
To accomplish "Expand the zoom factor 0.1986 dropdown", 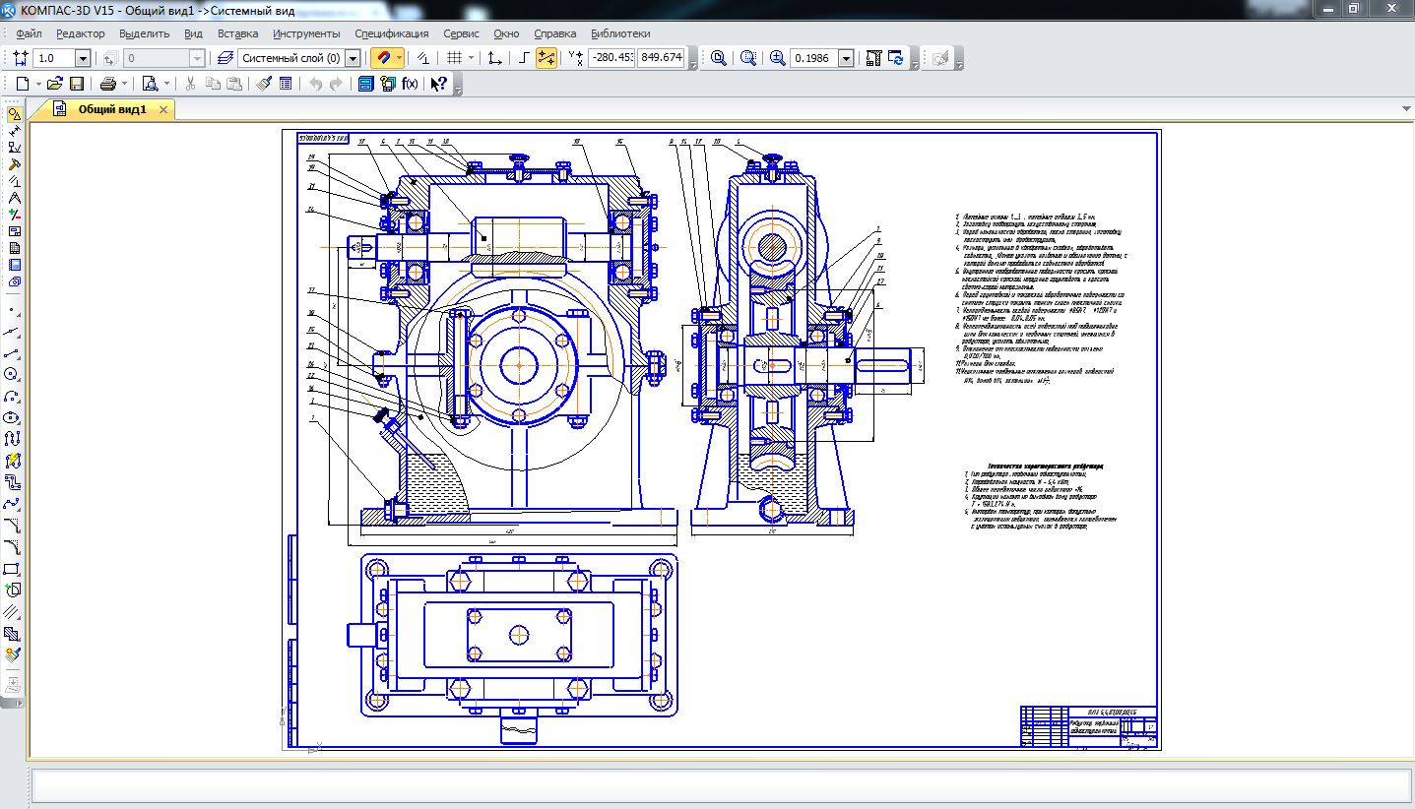I will point(846,58).
